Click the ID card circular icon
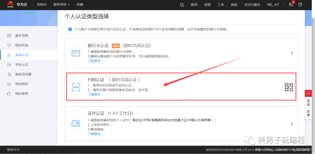The image size is (315, 154). tap(76, 123)
